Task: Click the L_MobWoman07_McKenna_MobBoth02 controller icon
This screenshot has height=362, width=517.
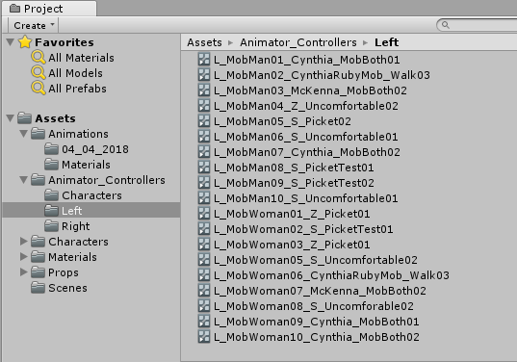Action: pos(204,291)
